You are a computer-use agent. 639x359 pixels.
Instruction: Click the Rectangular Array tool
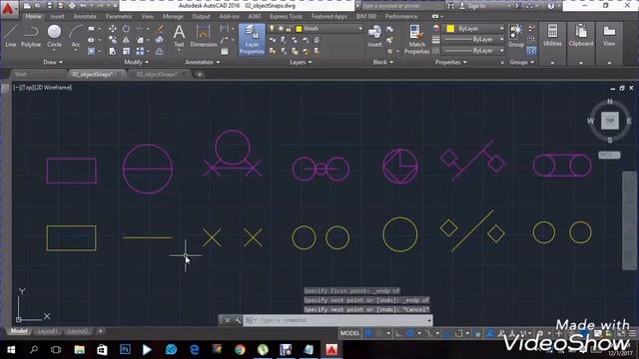(140, 51)
